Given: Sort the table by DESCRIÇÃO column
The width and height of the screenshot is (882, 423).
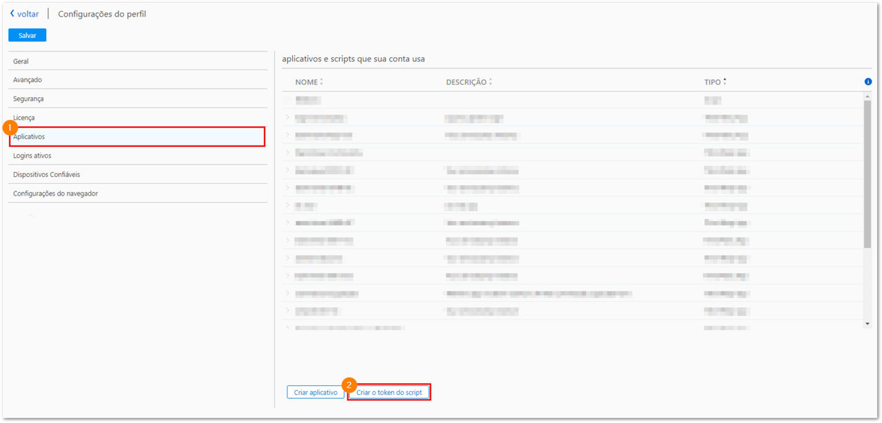Looking at the screenshot, I should click(469, 82).
